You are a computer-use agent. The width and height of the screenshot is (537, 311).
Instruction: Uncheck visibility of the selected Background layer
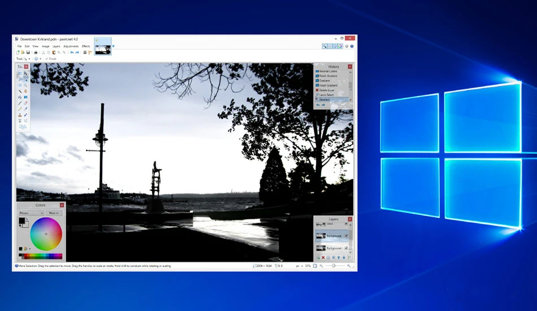pos(346,236)
